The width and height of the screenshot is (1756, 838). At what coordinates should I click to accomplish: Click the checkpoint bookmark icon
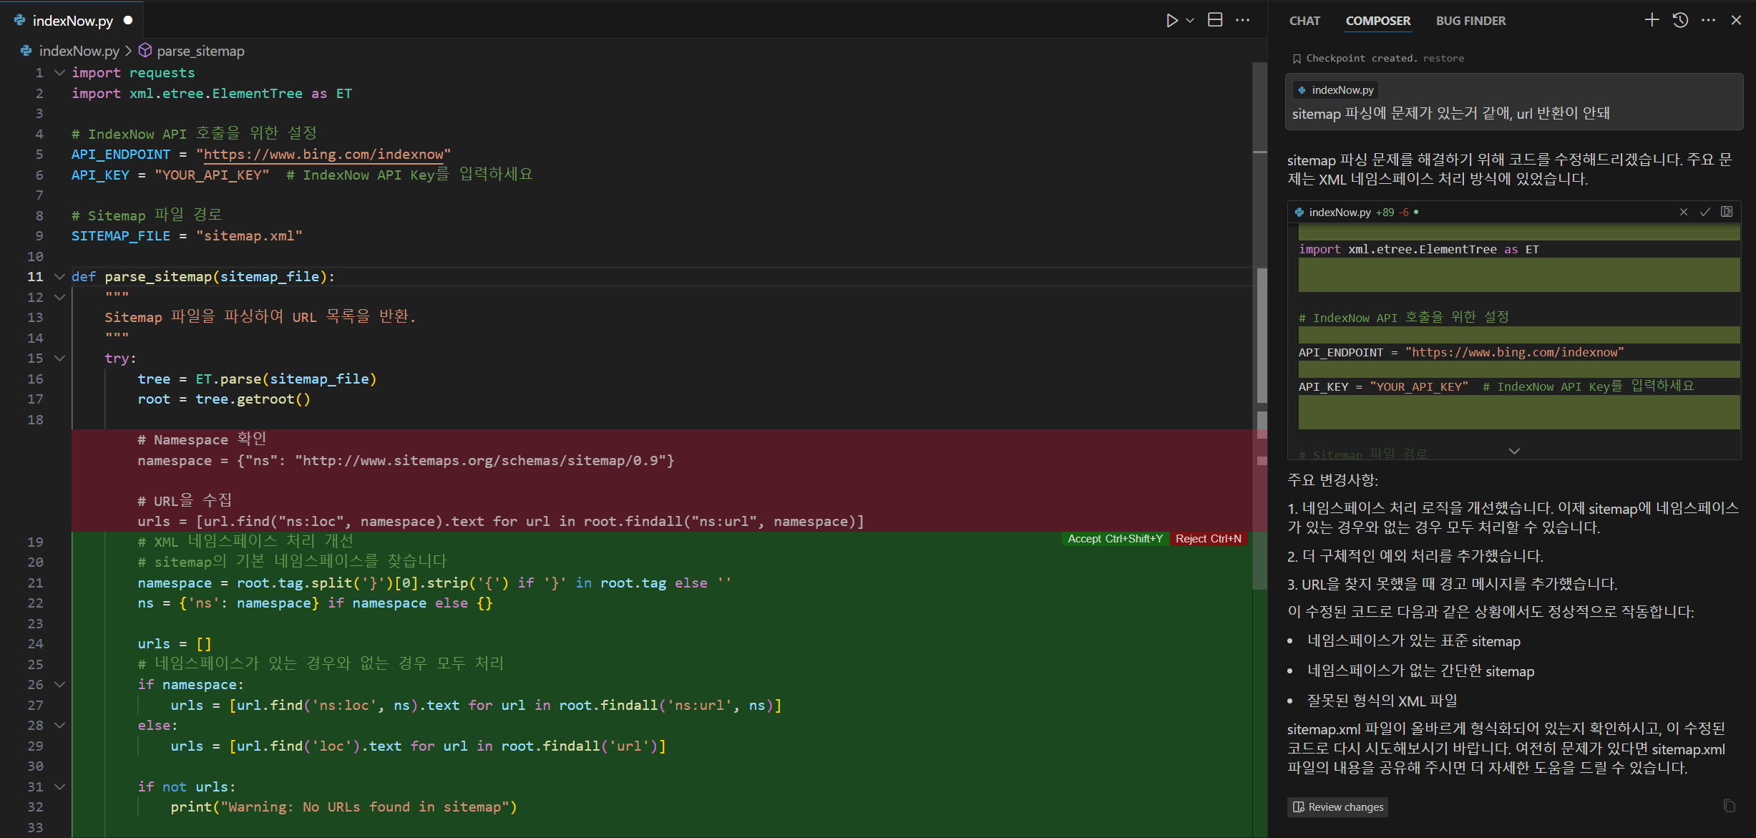tap(1297, 59)
